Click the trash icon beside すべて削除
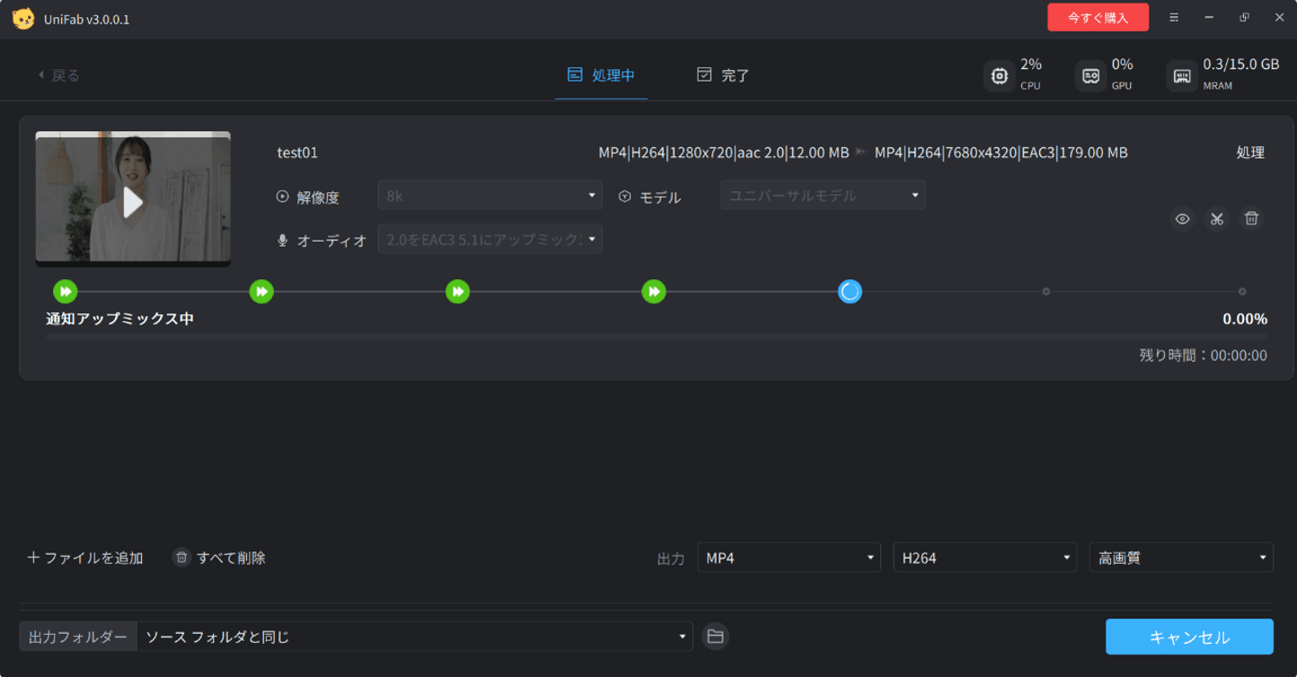Screen dimensions: 1297x677 (181, 558)
